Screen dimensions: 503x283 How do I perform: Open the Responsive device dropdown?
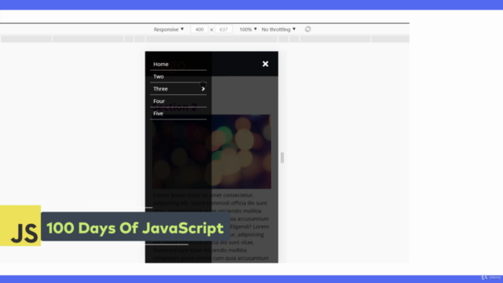click(169, 29)
